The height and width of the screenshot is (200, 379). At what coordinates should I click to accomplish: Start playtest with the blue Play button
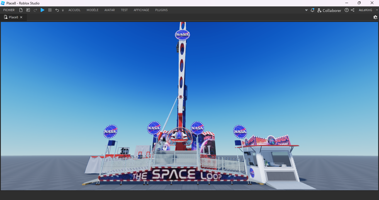pyautogui.click(x=43, y=10)
